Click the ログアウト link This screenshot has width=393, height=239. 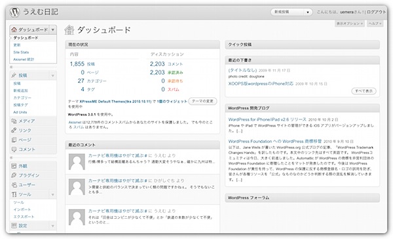coord(376,12)
